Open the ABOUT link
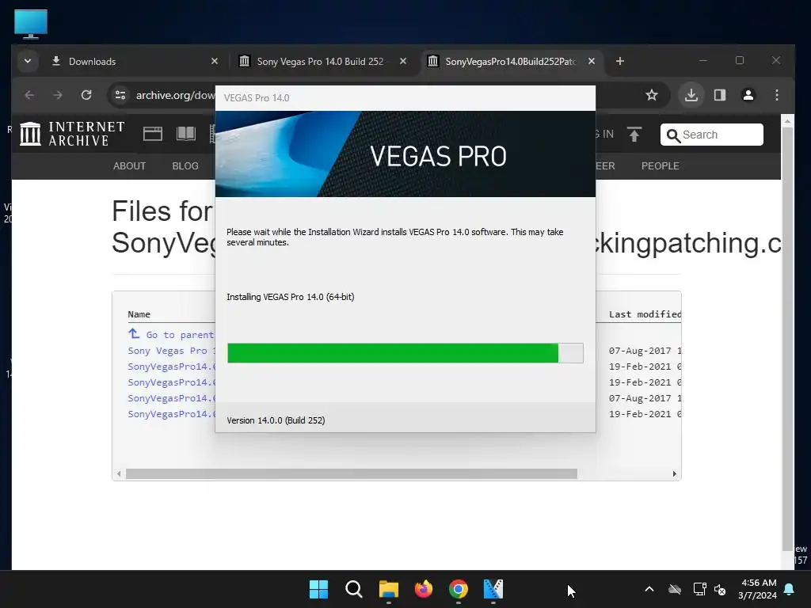This screenshot has width=811, height=608. pos(129,166)
